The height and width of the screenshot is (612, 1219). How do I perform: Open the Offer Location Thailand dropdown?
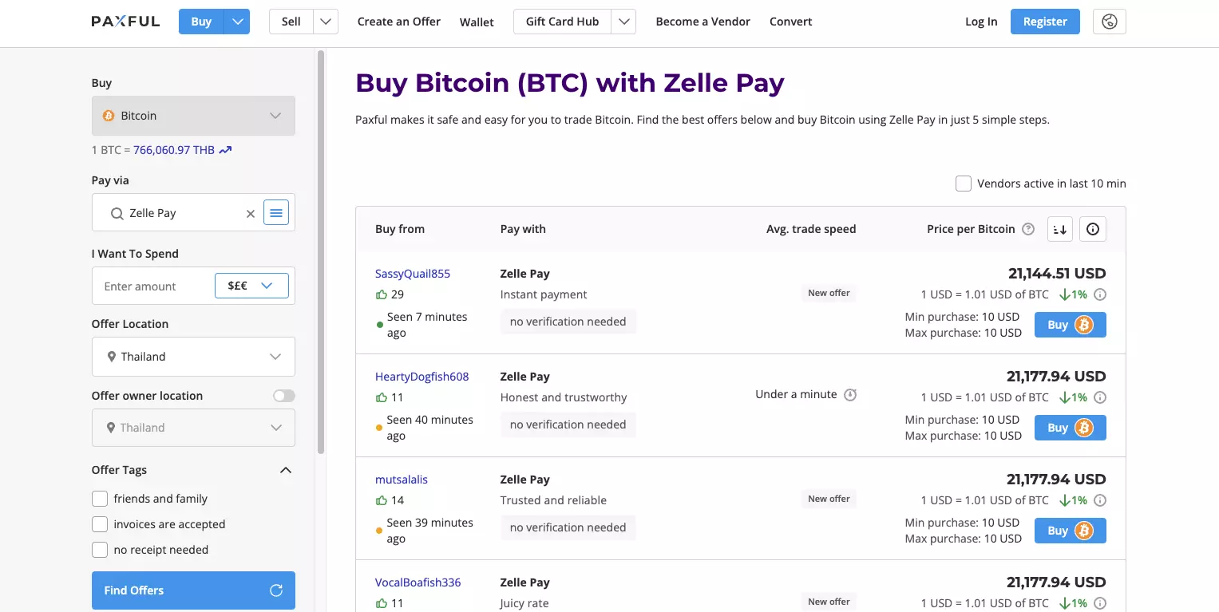pyautogui.click(x=193, y=357)
